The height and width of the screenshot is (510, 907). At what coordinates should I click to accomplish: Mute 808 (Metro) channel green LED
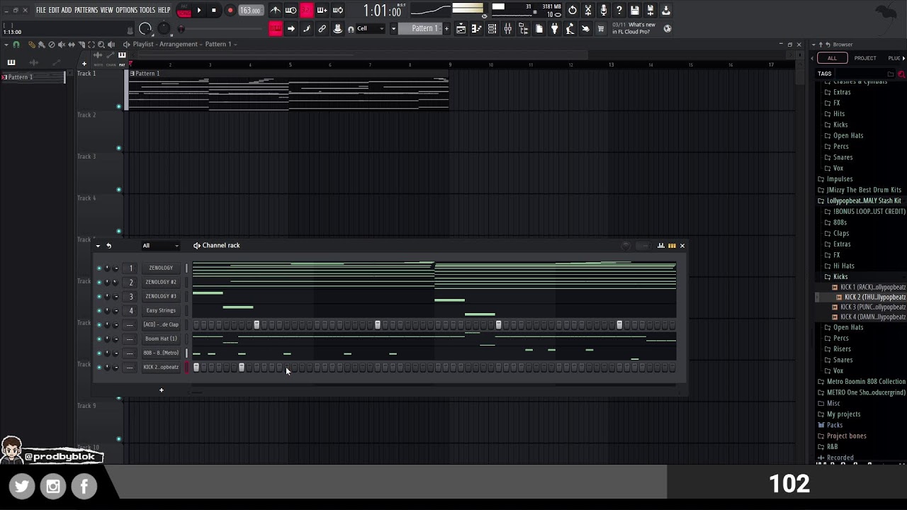click(x=99, y=353)
